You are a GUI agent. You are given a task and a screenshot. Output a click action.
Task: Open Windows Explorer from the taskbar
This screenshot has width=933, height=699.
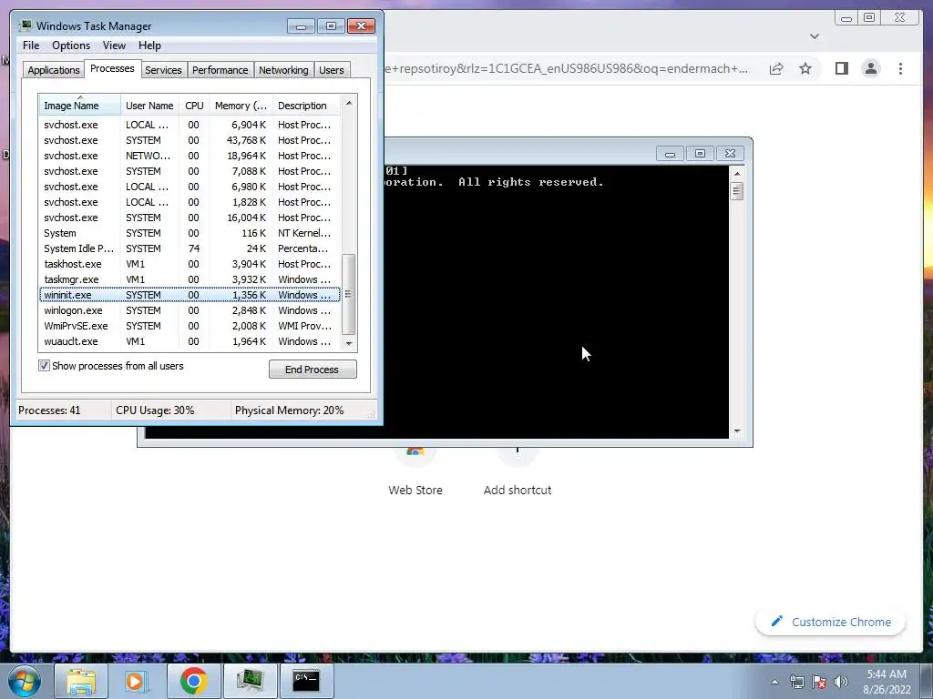81,681
